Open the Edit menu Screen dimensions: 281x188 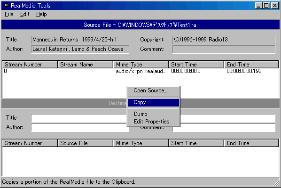click(24, 14)
